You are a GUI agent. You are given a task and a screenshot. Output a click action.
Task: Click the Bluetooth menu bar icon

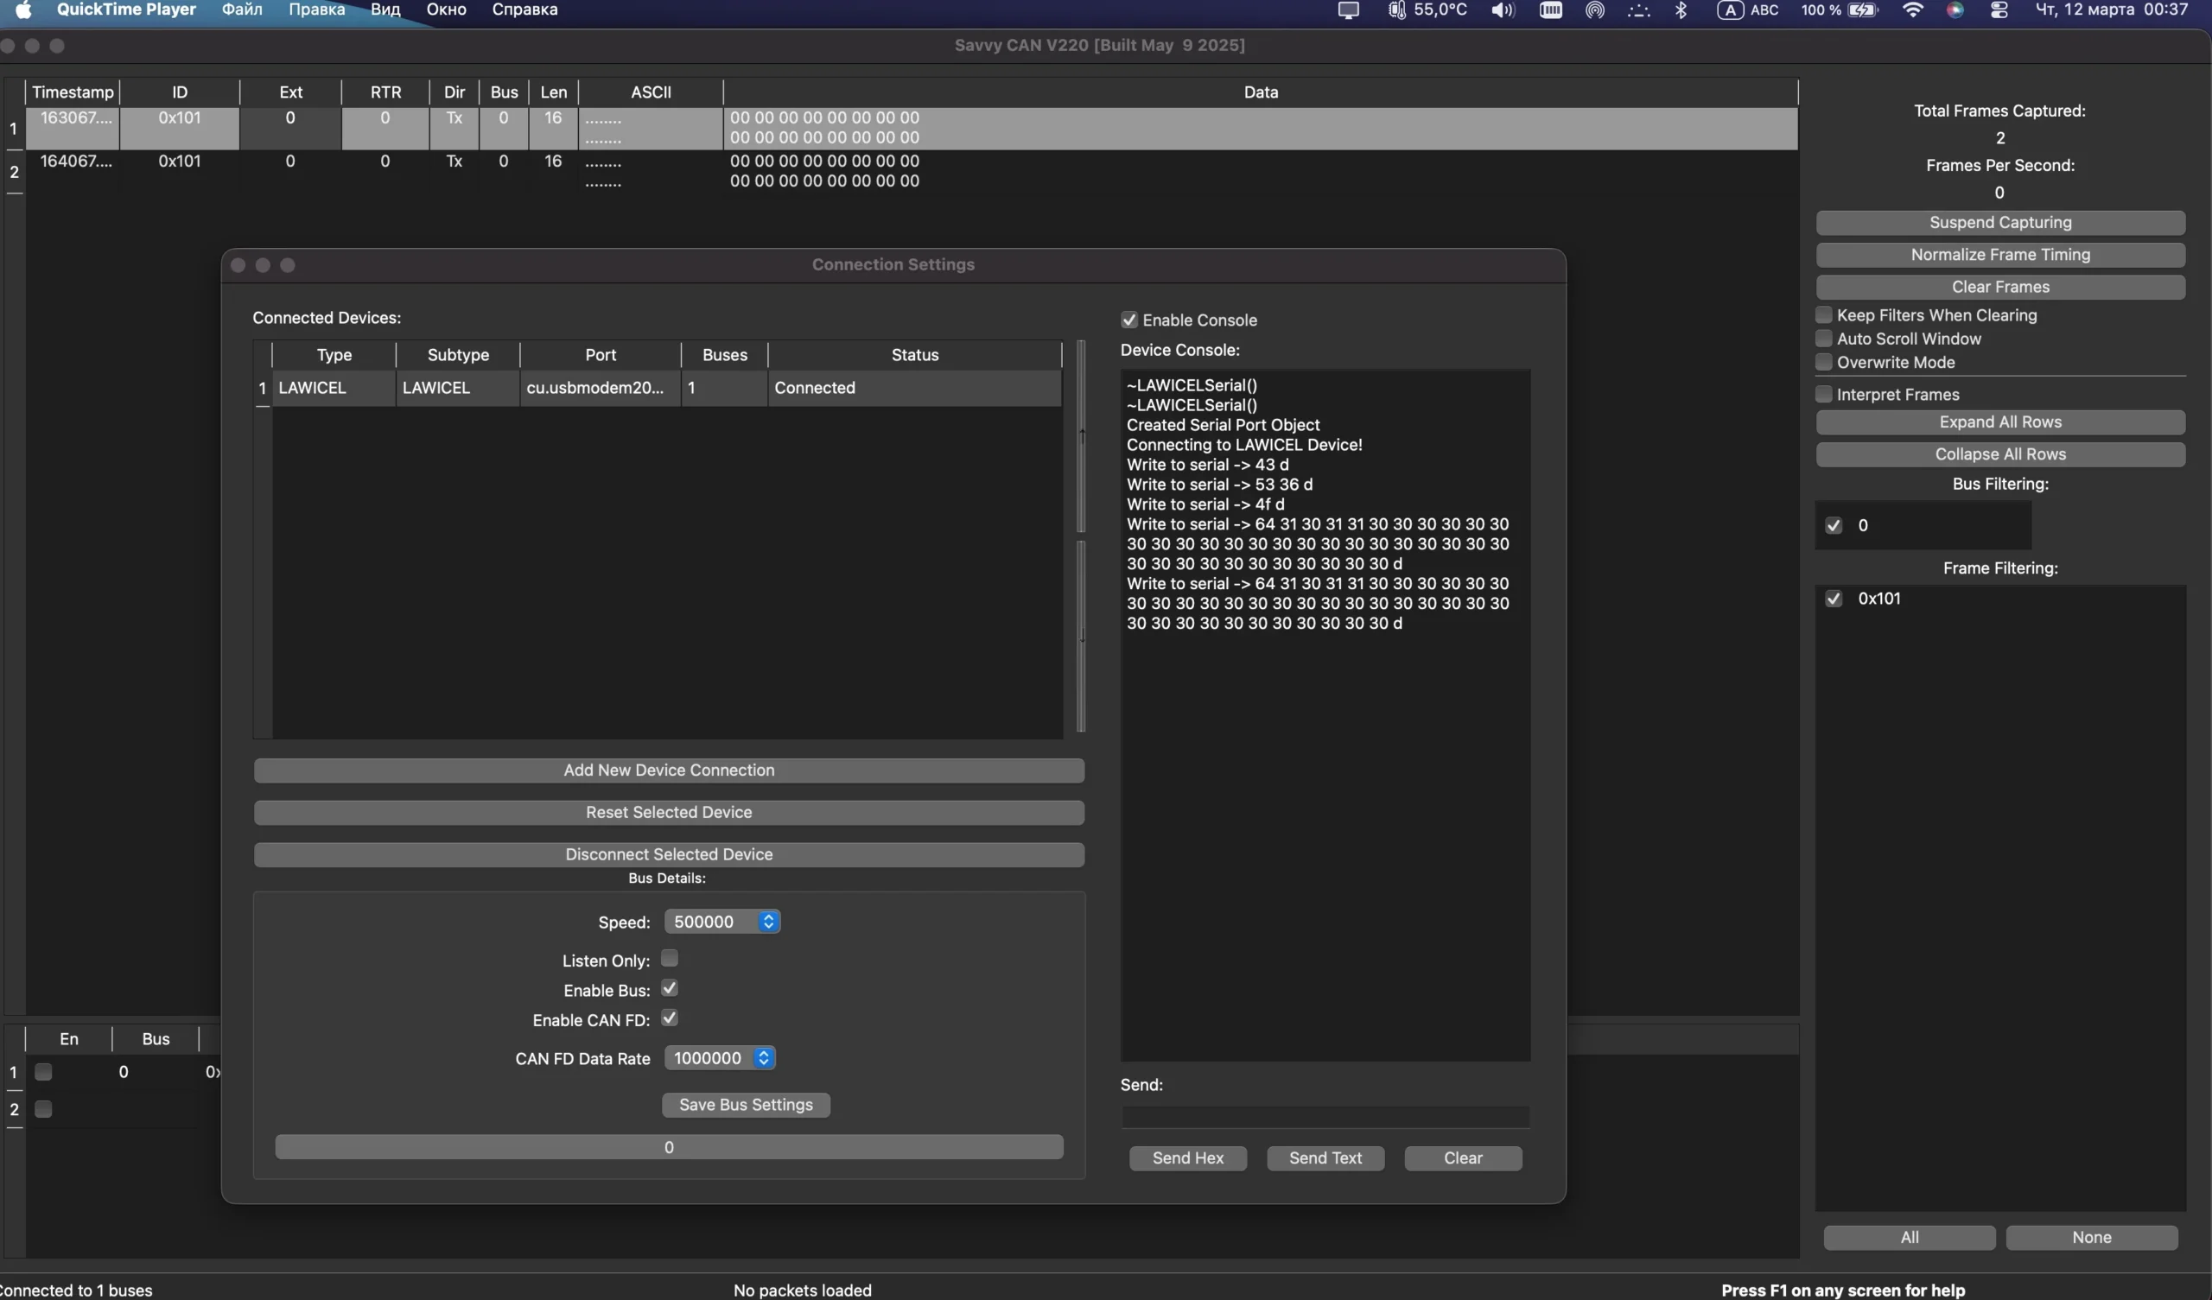[x=1681, y=10]
